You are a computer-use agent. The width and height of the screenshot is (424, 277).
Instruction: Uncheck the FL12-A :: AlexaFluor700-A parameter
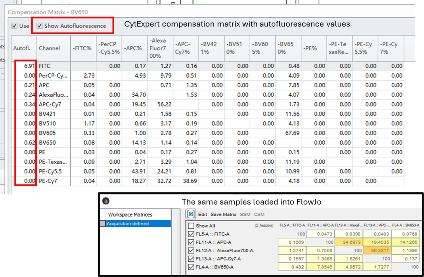pos(191,250)
